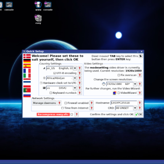Click the en_US locale text field
Image resolution: width=164 pixels, height=164 pixels.
(x=60, y=68)
